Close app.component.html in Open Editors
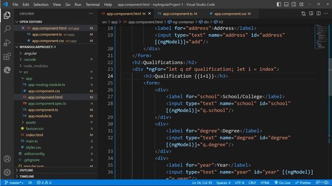 (23, 28)
